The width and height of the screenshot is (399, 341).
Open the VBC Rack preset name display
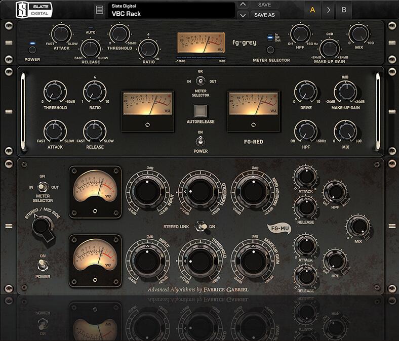coord(171,10)
